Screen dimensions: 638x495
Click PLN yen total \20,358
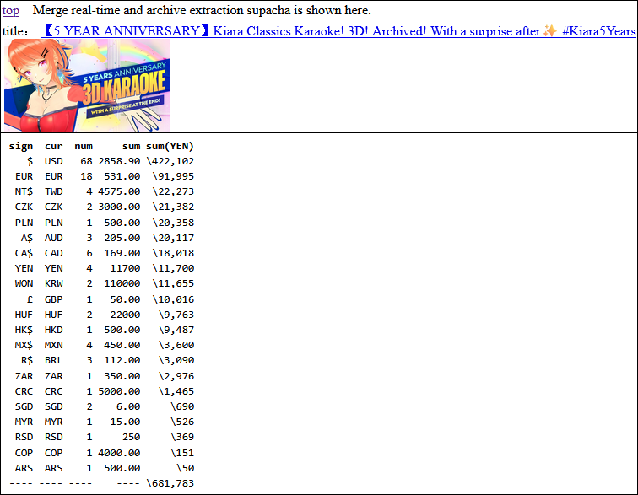pyautogui.click(x=173, y=223)
